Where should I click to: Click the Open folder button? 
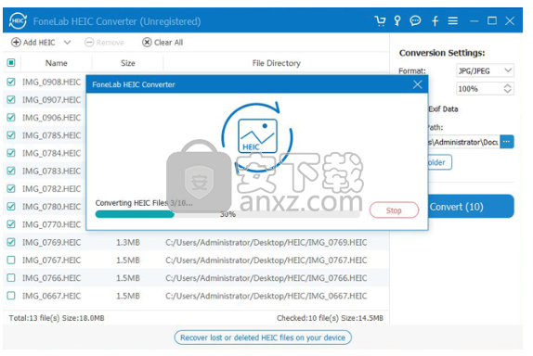coord(439,162)
